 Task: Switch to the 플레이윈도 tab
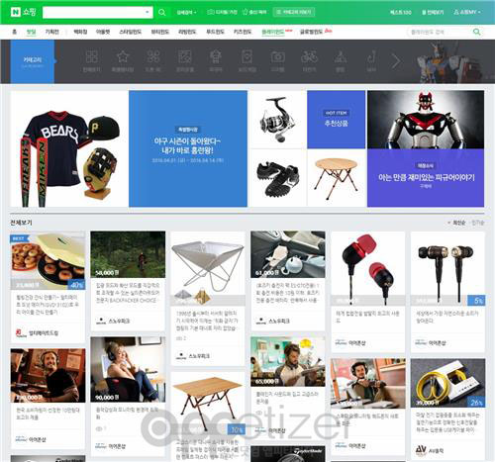pos(273,32)
